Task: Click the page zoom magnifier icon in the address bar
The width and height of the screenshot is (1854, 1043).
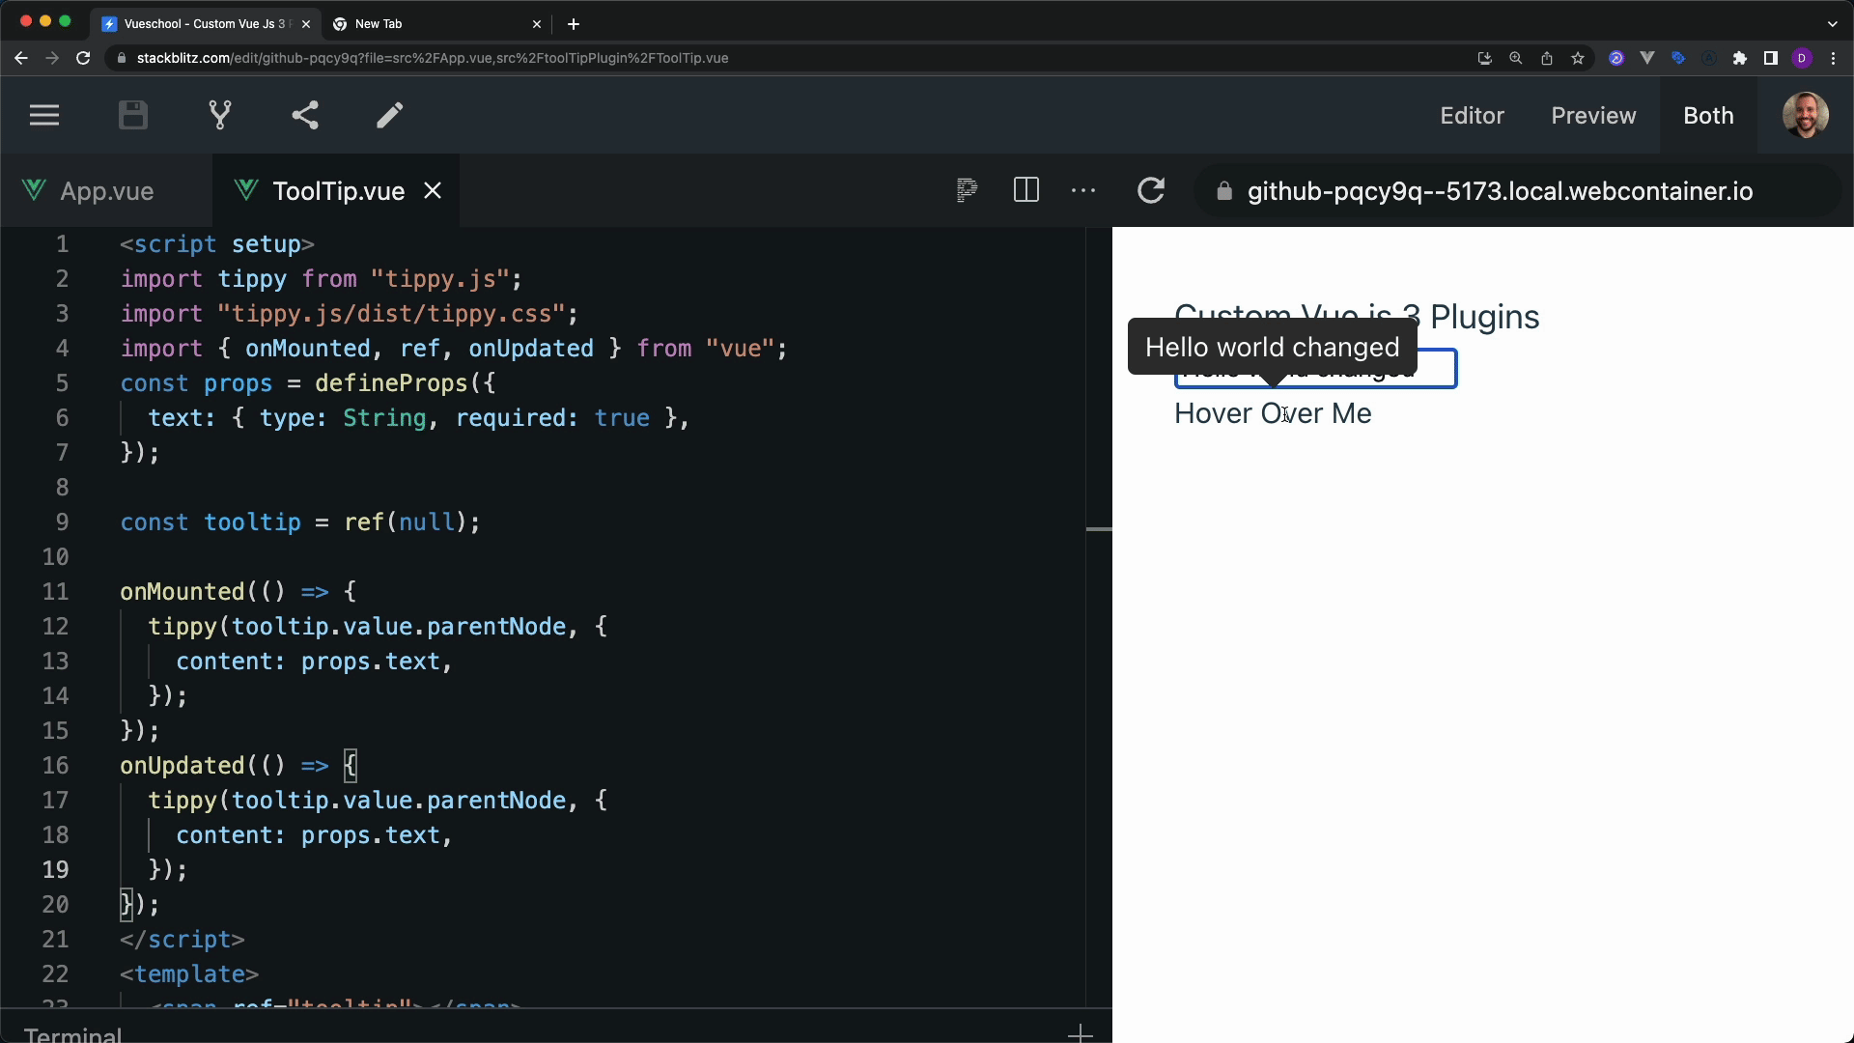Action: [1516, 58]
